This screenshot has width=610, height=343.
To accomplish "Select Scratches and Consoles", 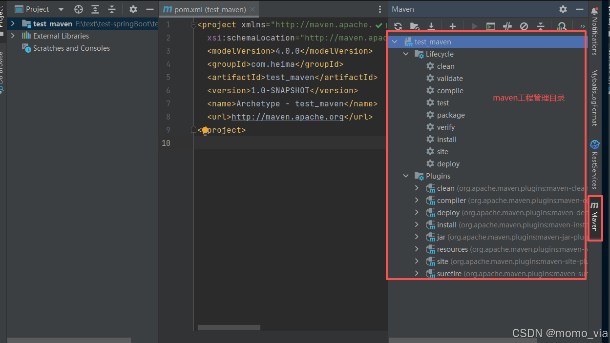I will click(x=71, y=48).
